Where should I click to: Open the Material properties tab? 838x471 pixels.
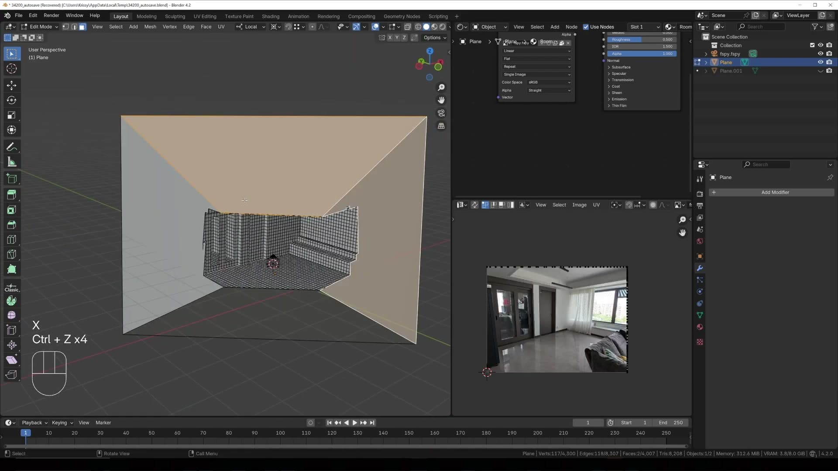[700, 327]
